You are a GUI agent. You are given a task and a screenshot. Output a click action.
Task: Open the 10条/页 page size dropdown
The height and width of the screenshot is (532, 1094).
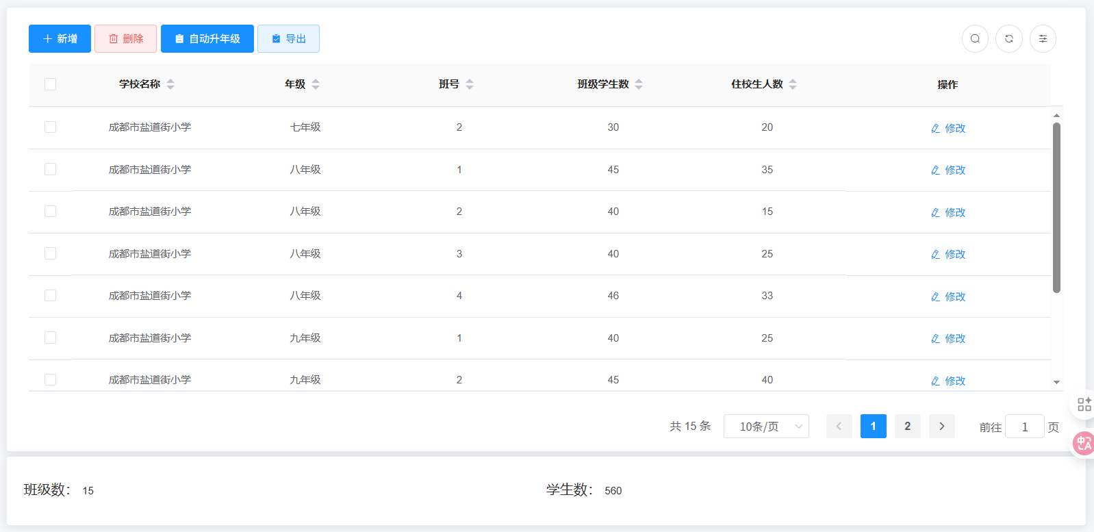point(766,427)
